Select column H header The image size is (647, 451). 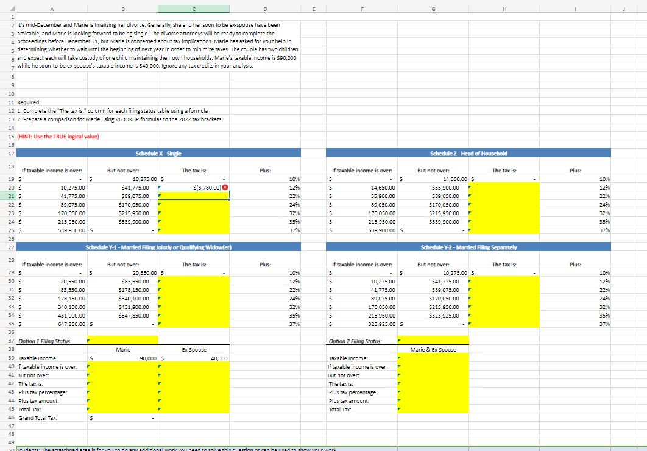pyautogui.click(x=504, y=9)
